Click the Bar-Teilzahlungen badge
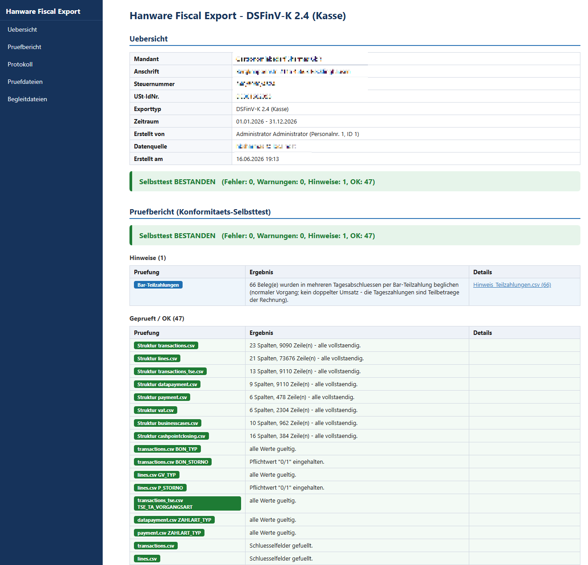 (x=158, y=285)
